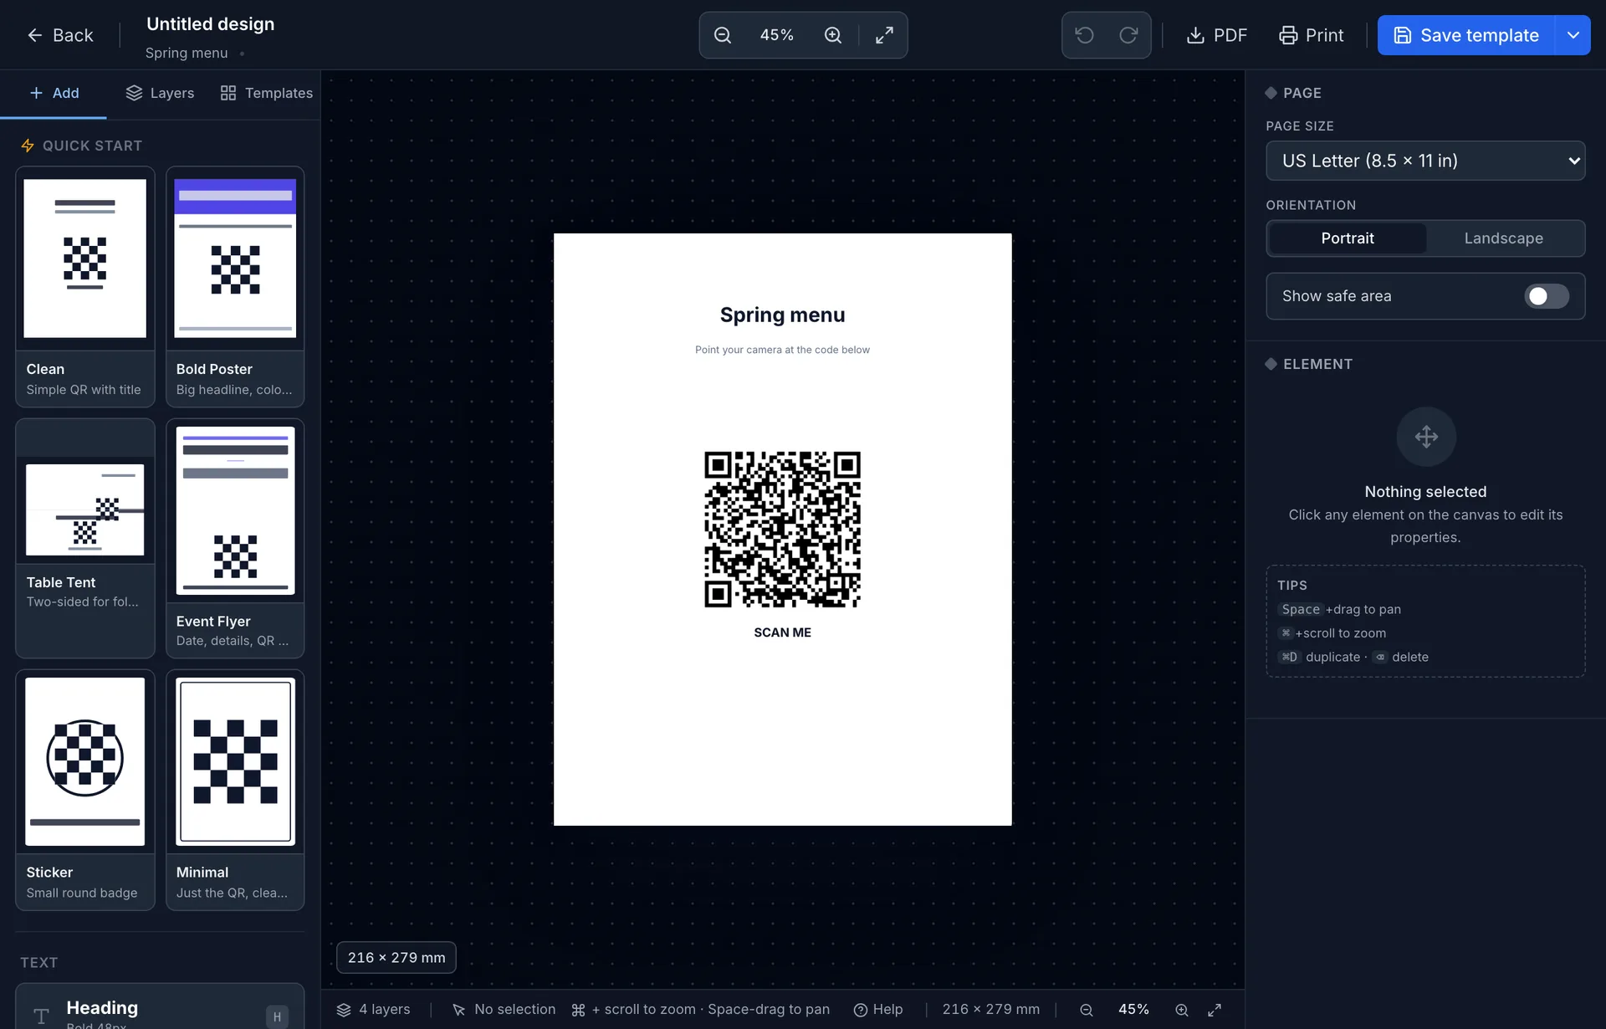The width and height of the screenshot is (1606, 1029).
Task: Expand the Save template options chevron
Action: (1573, 35)
